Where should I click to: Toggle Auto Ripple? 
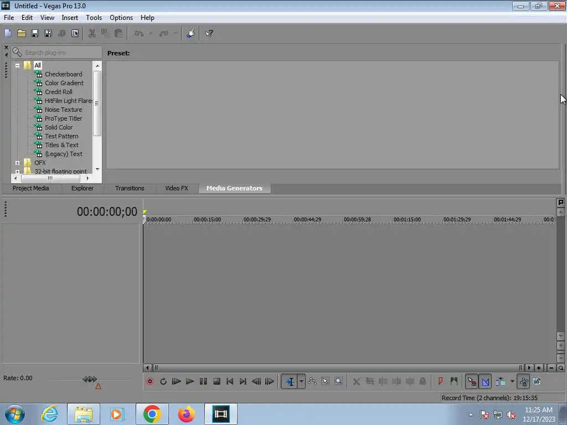click(501, 381)
